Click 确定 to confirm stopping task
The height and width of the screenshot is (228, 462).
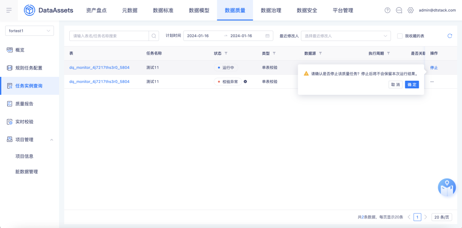coord(412,85)
